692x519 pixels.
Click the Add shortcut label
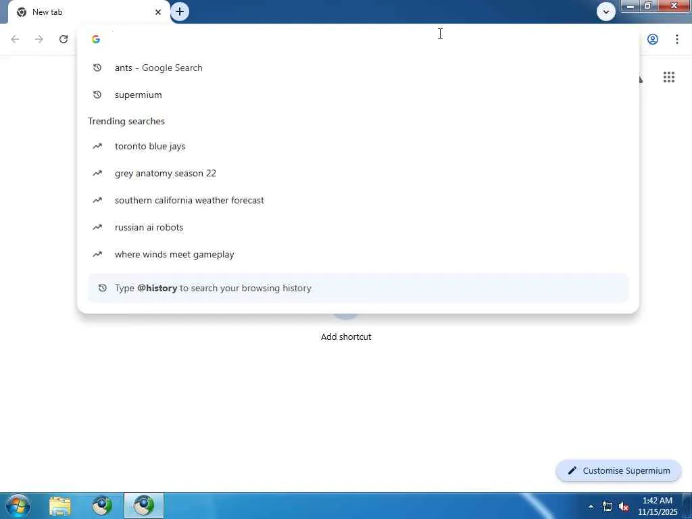pyautogui.click(x=346, y=337)
